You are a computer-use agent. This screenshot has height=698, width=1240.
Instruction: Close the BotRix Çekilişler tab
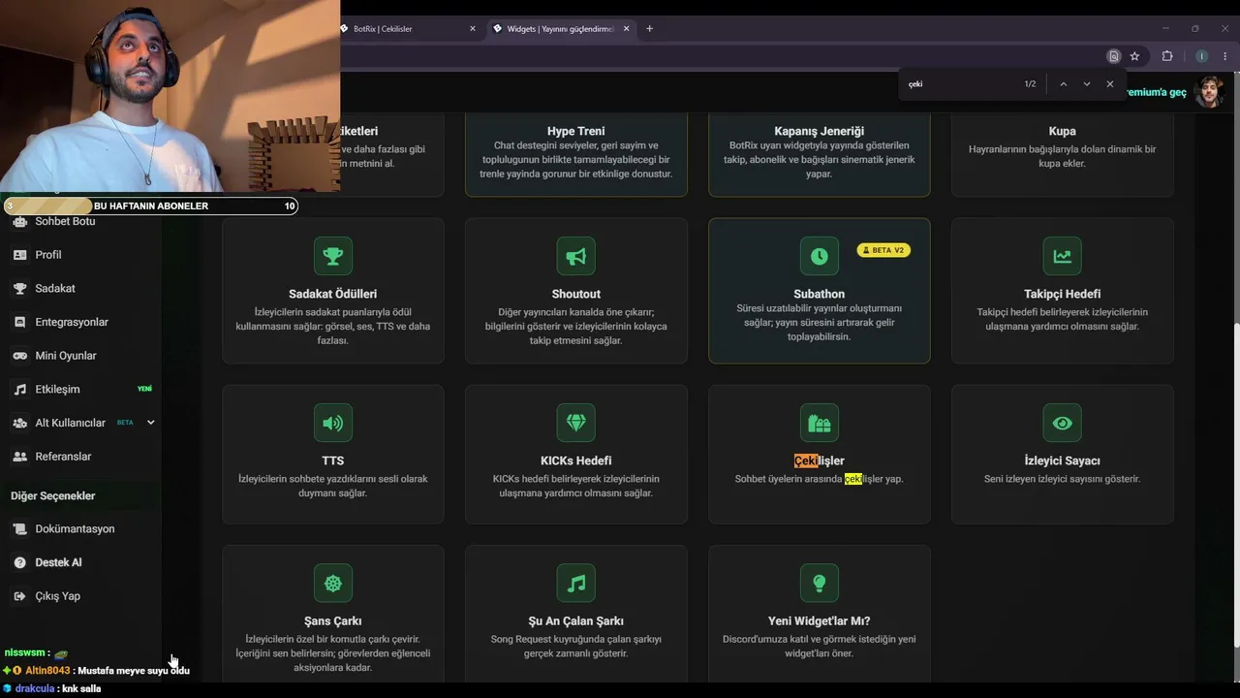click(473, 29)
